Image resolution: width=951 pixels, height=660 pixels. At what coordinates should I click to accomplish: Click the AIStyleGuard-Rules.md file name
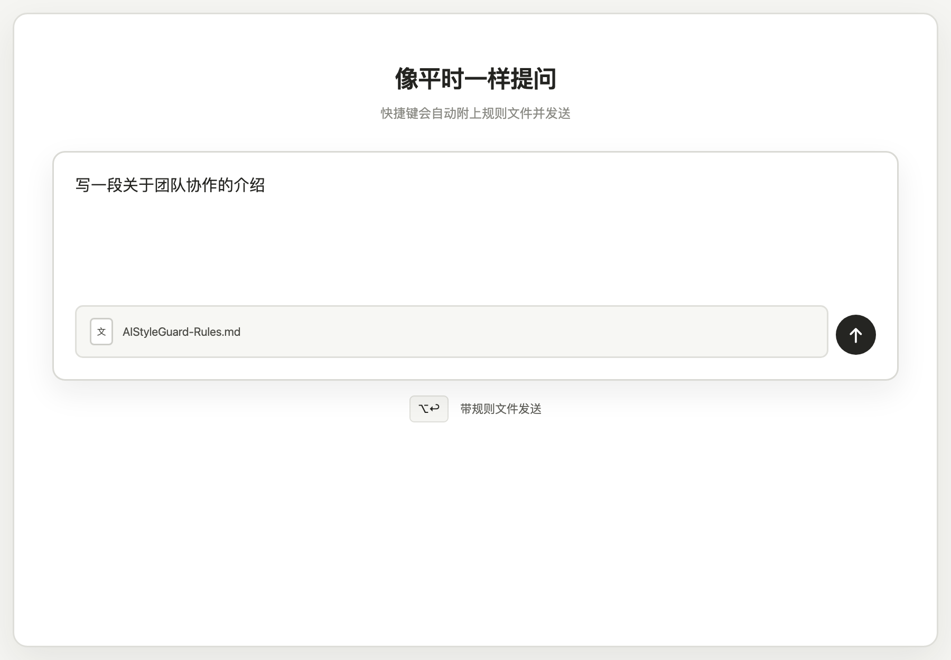point(181,332)
